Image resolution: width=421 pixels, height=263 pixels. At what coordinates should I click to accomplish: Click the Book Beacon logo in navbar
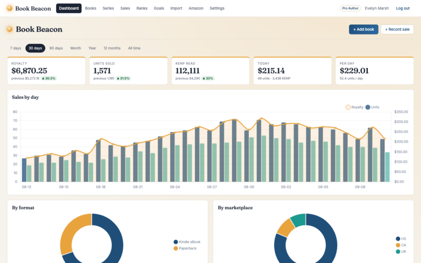coord(29,8)
